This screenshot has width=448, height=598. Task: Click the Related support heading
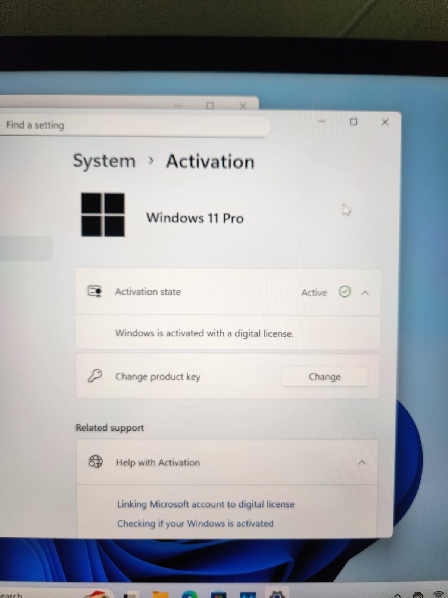110,428
